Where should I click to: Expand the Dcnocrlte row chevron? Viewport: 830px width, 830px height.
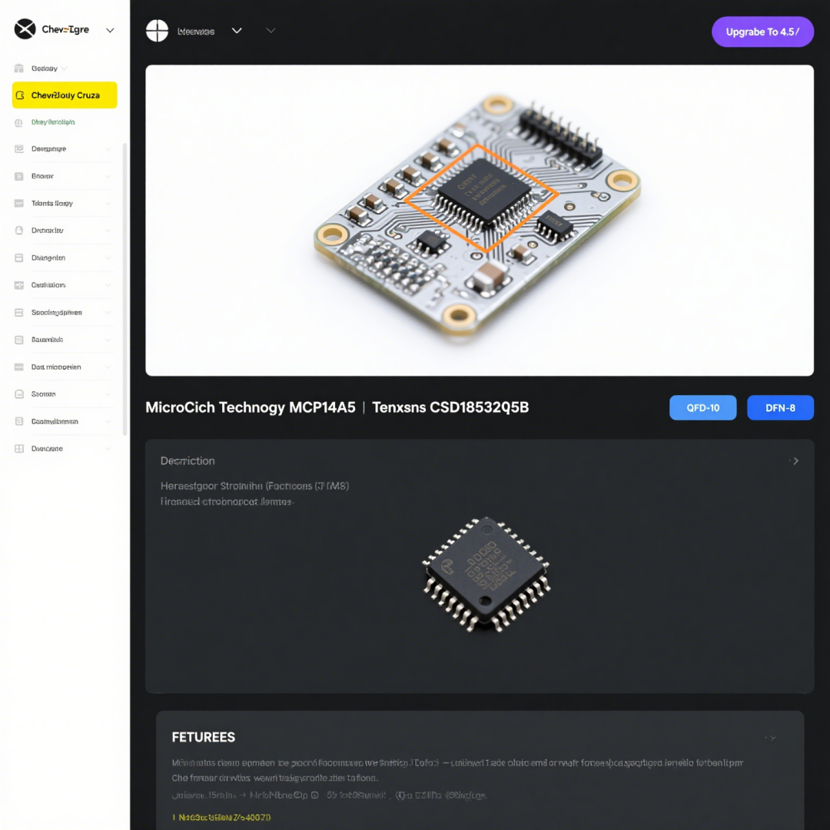tap(108, 231)
